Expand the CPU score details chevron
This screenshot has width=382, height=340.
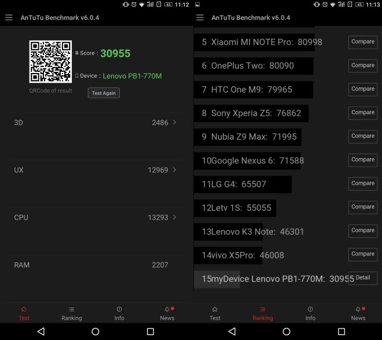point(174,217)
